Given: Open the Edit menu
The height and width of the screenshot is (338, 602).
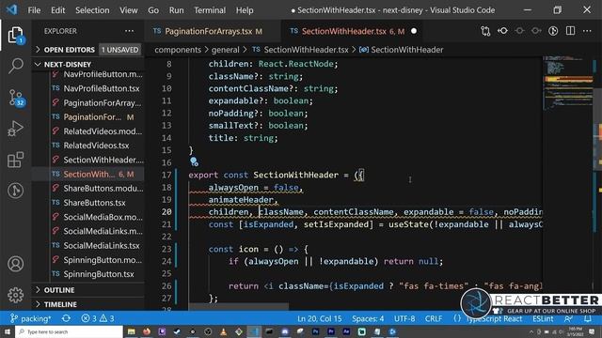Looking at the screenshot, I should [58, 10].
